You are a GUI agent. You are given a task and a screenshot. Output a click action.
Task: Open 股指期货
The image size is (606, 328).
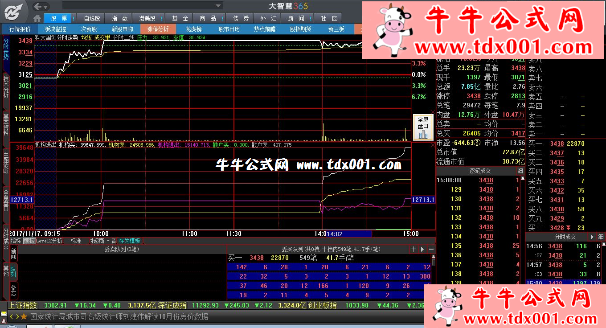click(x=300, y=29)
